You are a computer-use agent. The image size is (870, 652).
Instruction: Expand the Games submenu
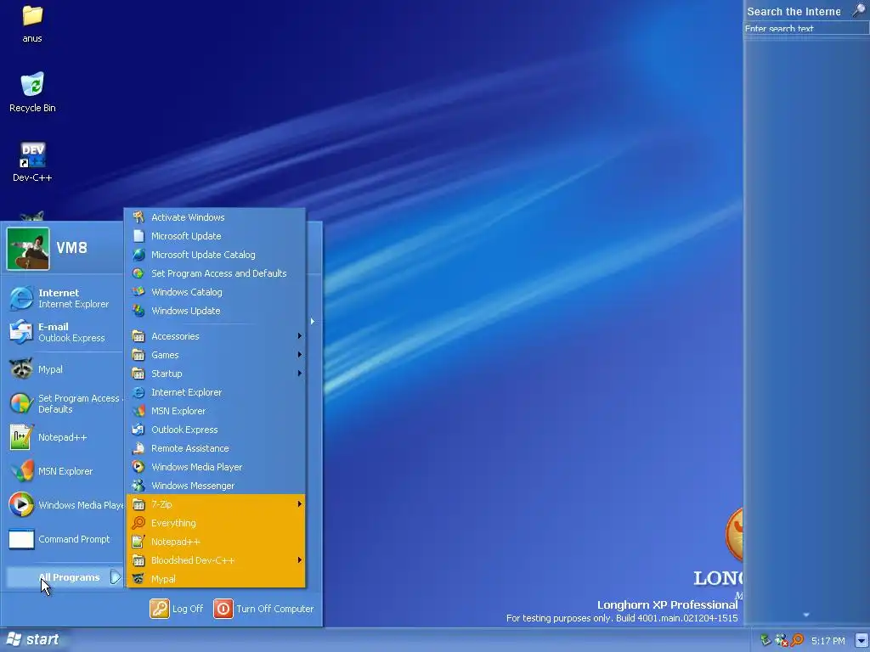pos(216,355)
